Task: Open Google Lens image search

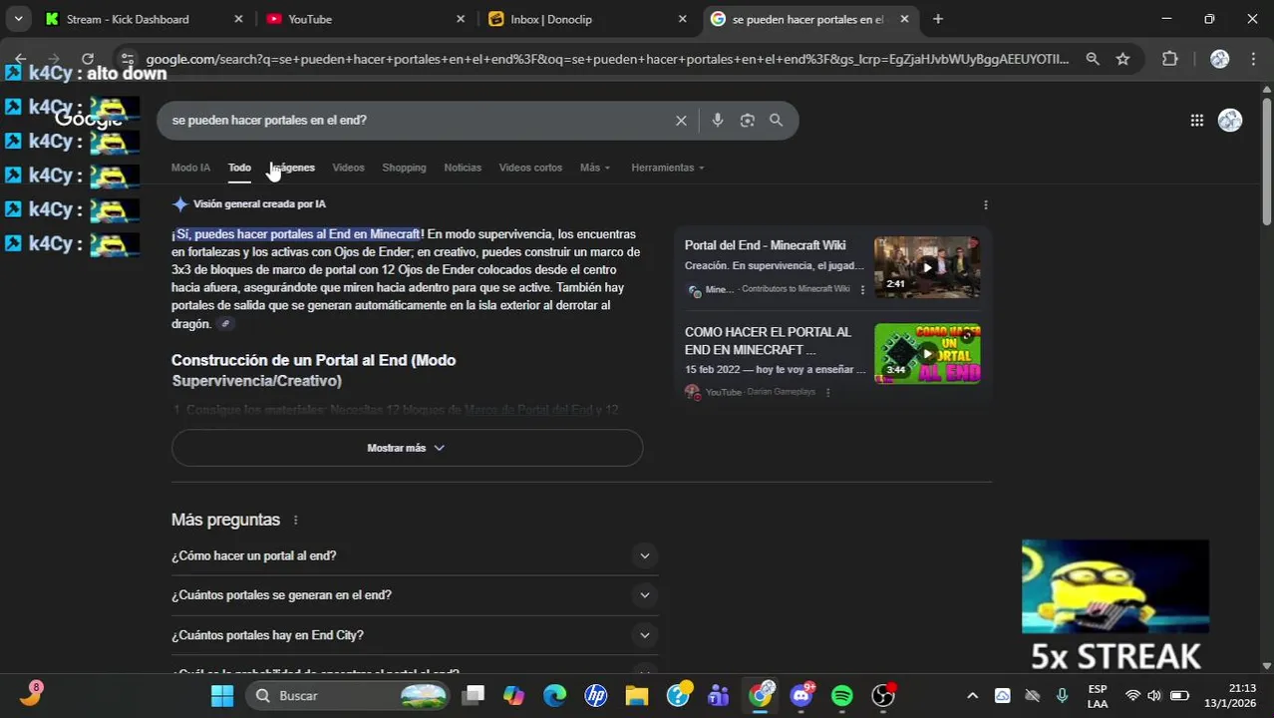Action: coord(748,121)
